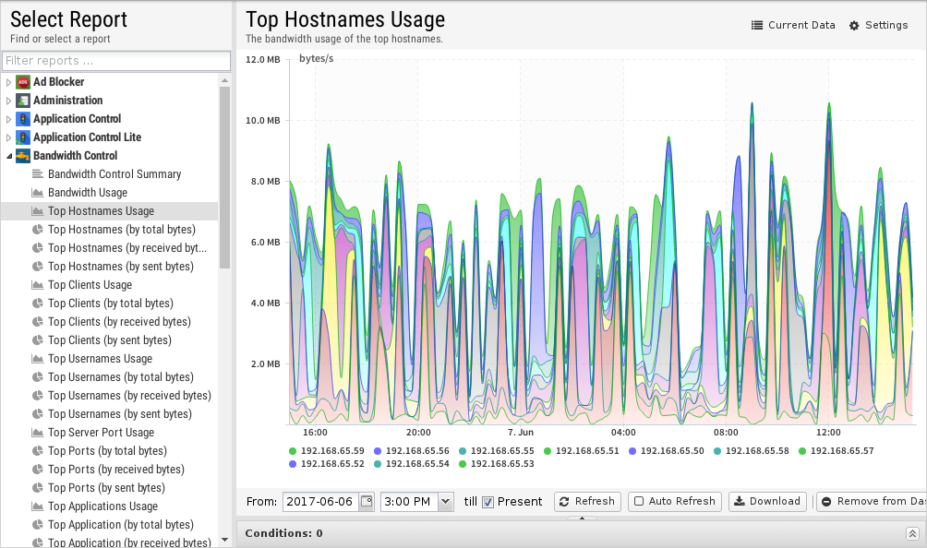Uncheck the Present checkbox
The height and width of the screenshot is (548, 927).
pos(488,502)
